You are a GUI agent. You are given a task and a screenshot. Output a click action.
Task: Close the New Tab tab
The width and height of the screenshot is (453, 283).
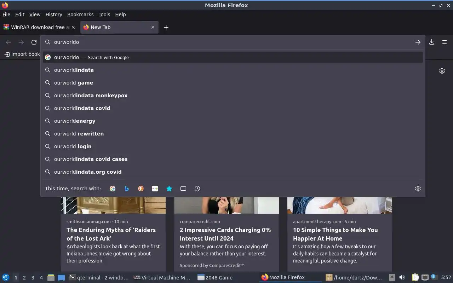[153, 27]
